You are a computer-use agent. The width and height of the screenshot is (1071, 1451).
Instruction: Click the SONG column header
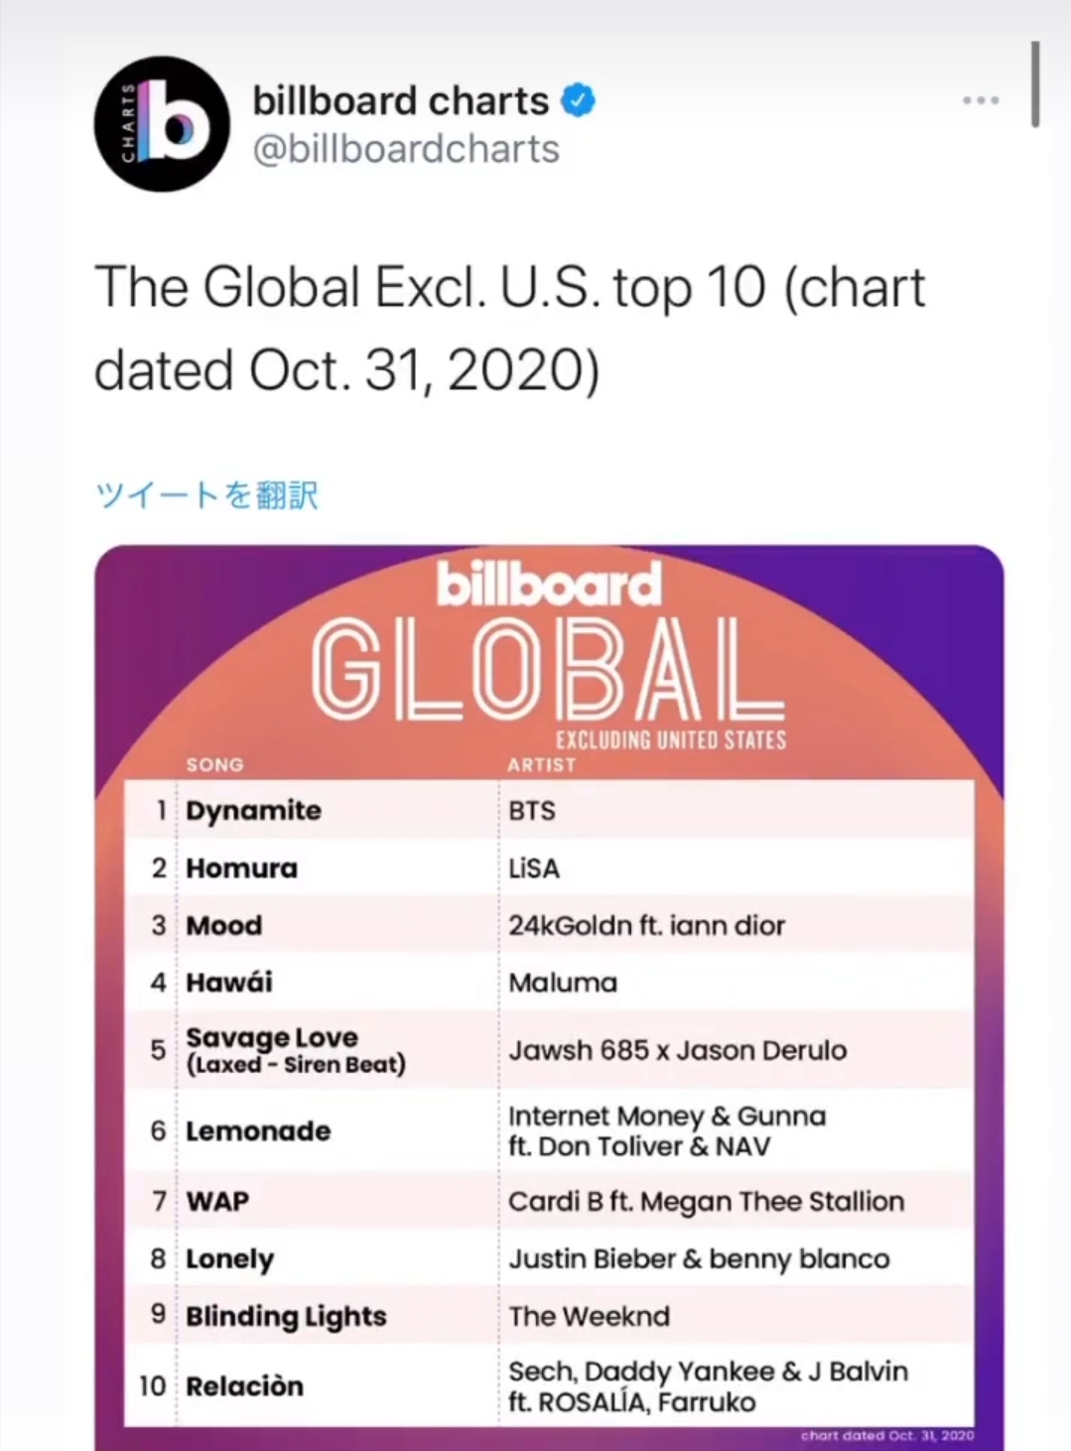214,764
